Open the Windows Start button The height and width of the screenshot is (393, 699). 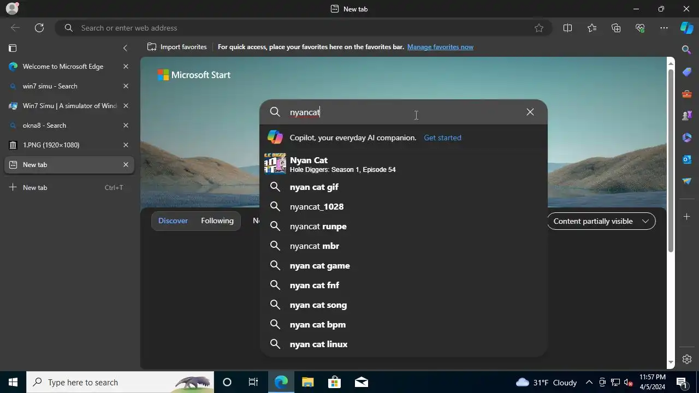tap(13, 382)
